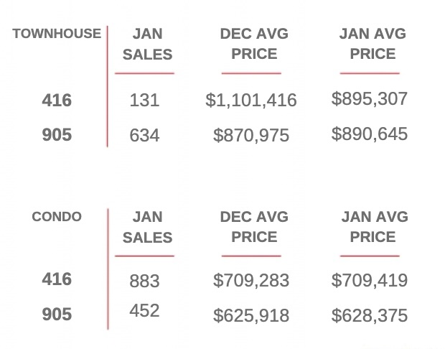Select townhouse sales value 634

(144, 135)
